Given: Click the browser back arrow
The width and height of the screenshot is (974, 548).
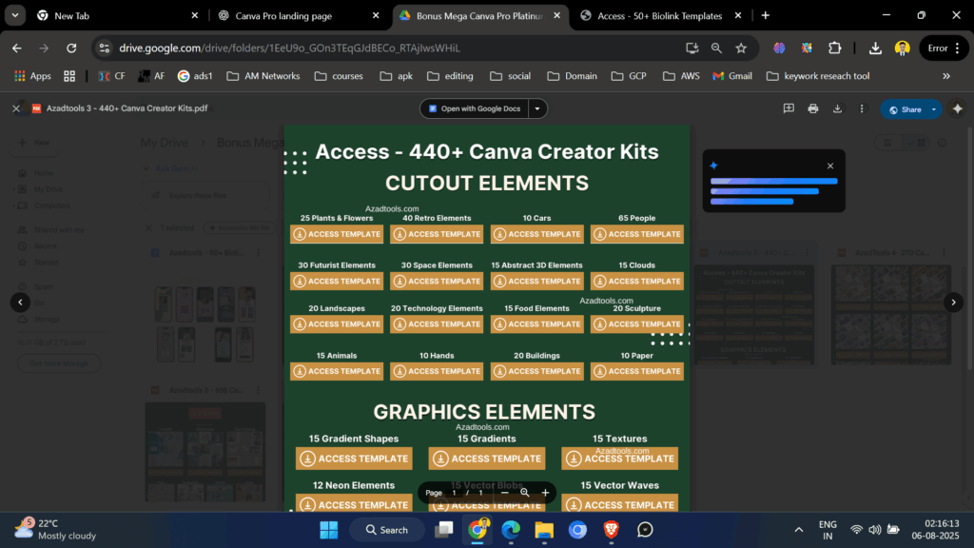Looking at the screenshot, I should pyautogui.click(x=17, y=48).
